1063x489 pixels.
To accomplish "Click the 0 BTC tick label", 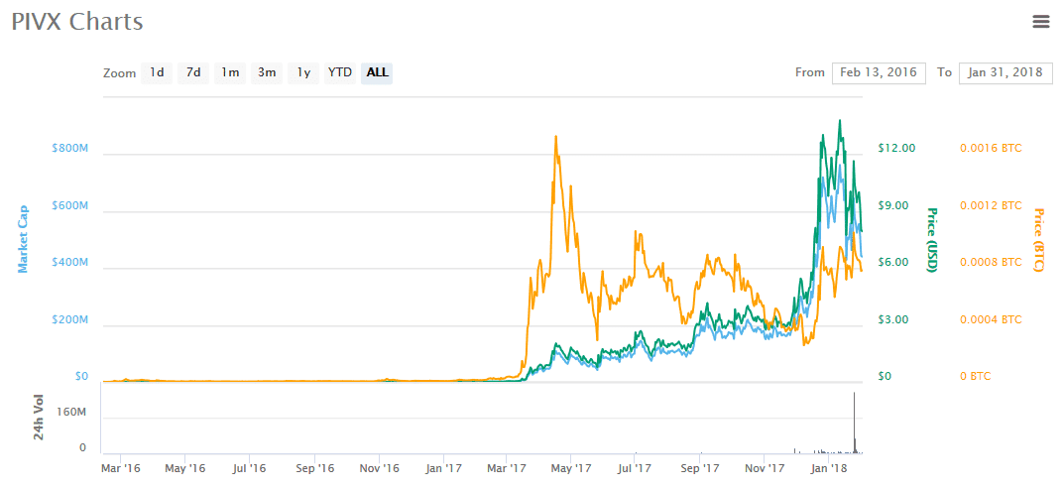I will click(x=975, y=376).
